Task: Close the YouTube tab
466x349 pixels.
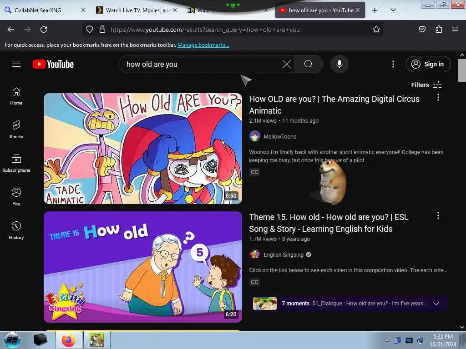Action: click(358, 10)
